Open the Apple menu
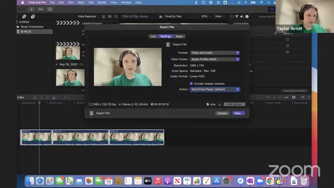The height and width of the screenshot is (188, 334). [22, 2]
